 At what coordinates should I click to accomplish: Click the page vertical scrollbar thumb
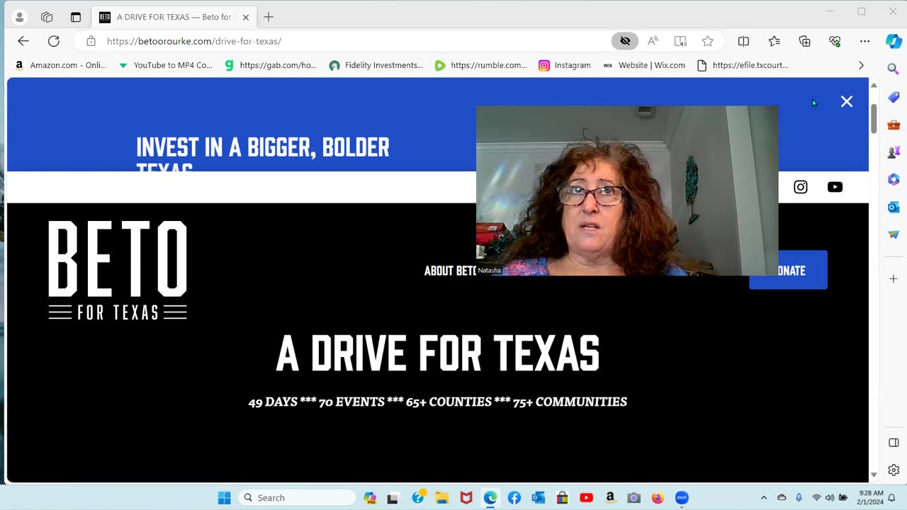[x=874, y=118]
